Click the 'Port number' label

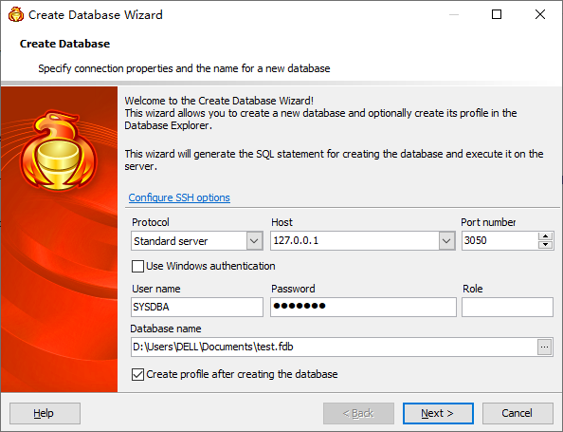(488, 222)
